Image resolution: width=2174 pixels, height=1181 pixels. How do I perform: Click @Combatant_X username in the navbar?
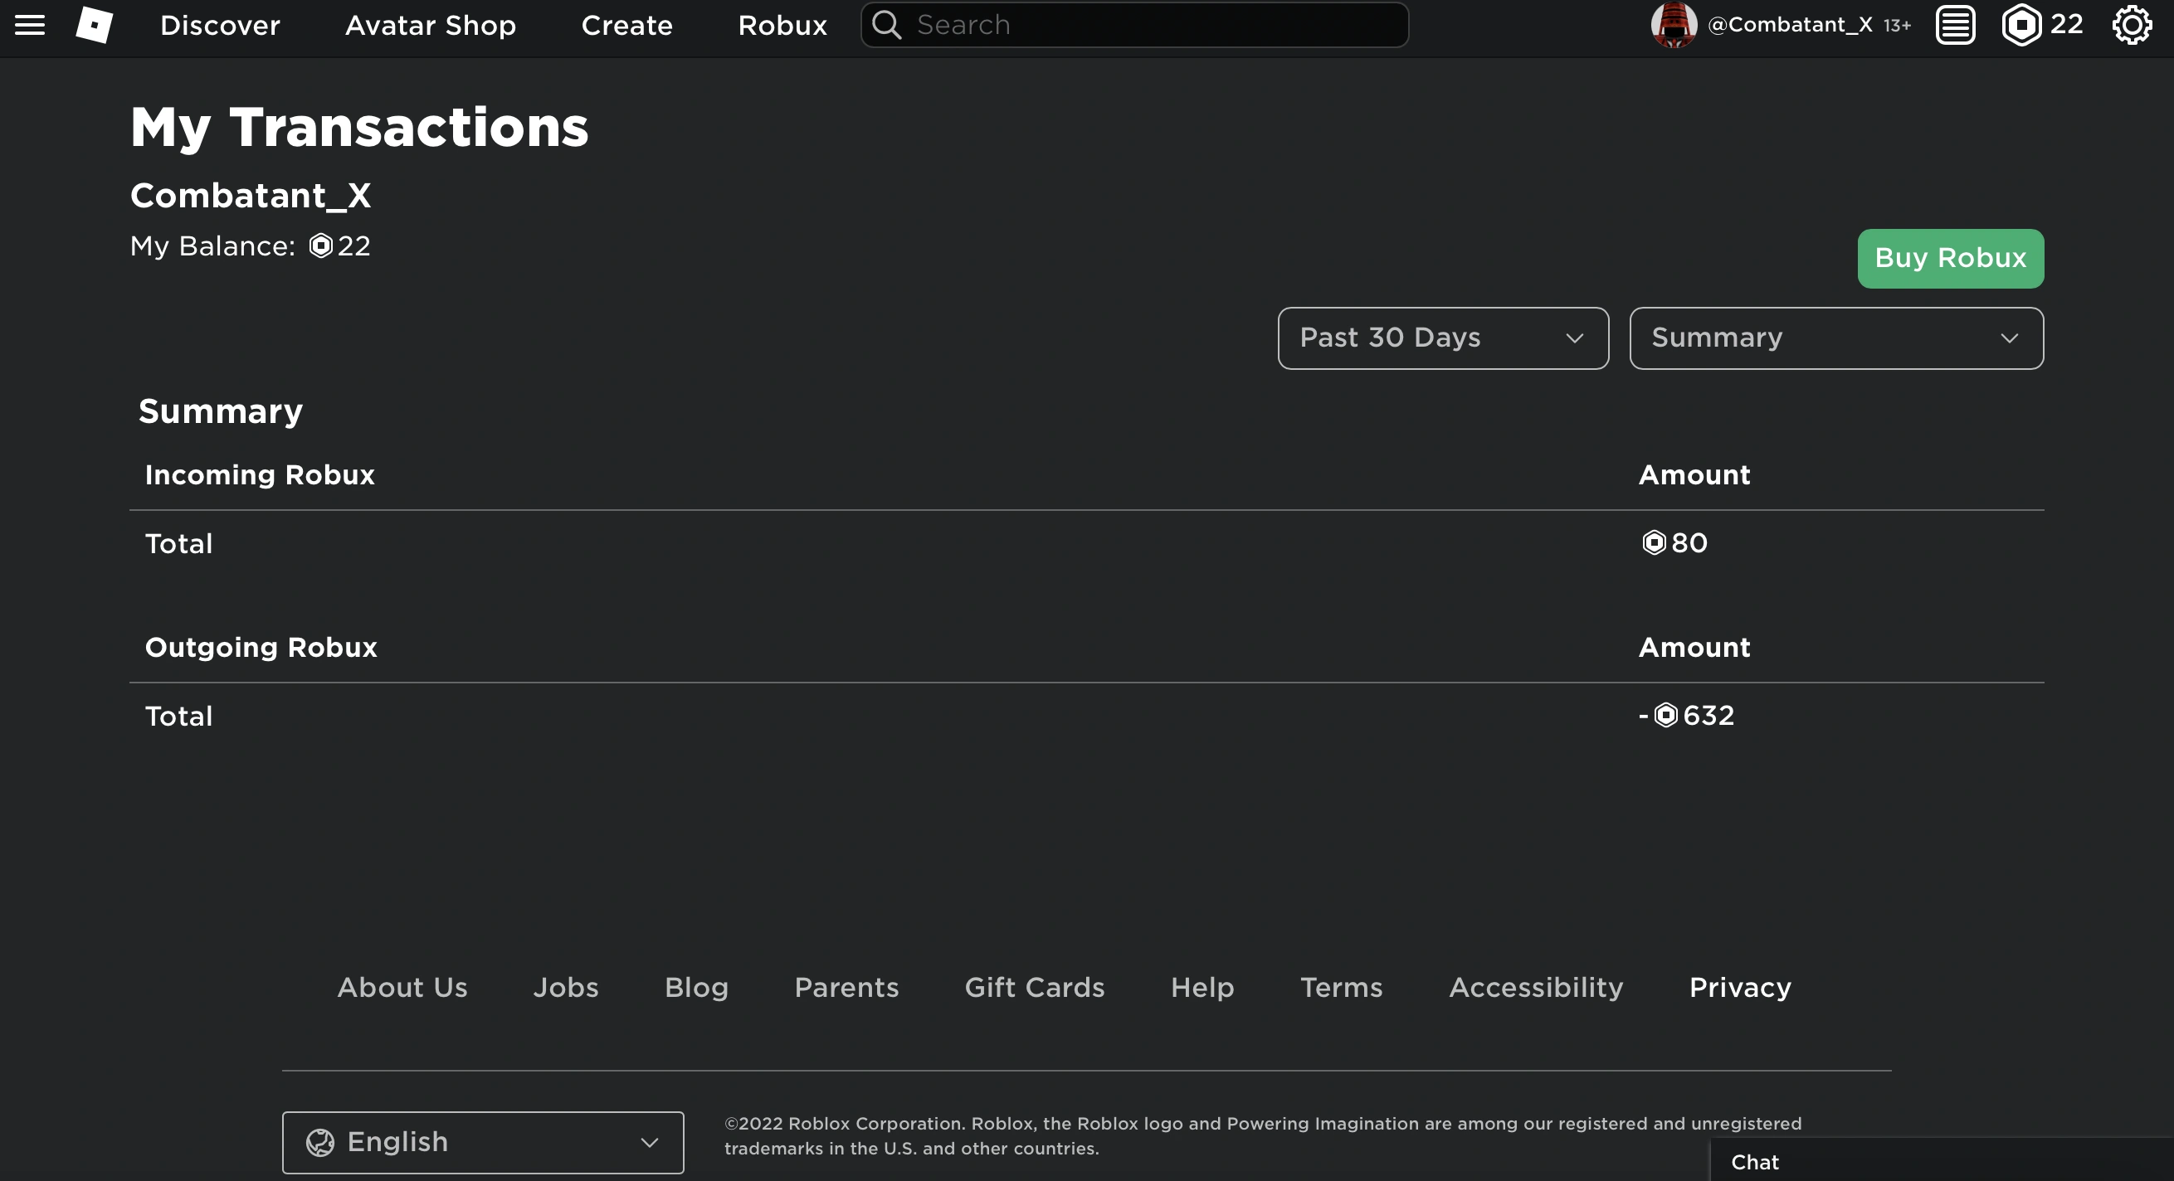[1789, 24]
